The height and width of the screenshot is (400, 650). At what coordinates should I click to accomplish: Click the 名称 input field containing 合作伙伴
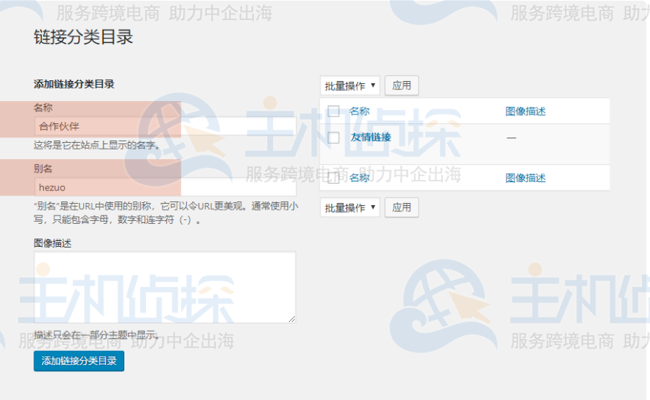165,126
